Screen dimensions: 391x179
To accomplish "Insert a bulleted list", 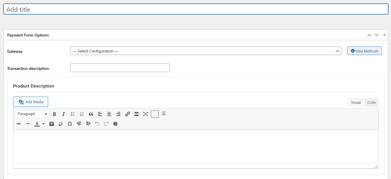I will tap(73, 114).
